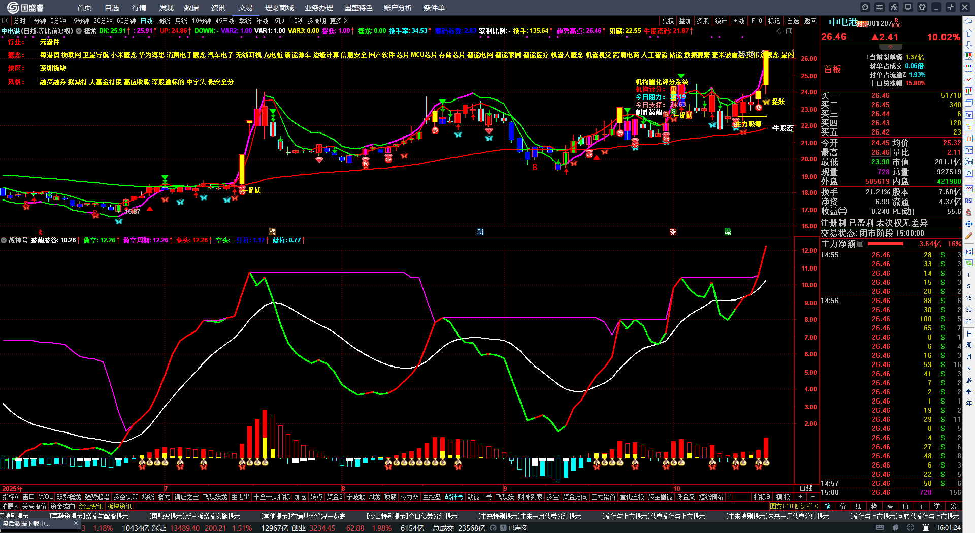Expand the 首板 info panel red arrow

[890, 47]
